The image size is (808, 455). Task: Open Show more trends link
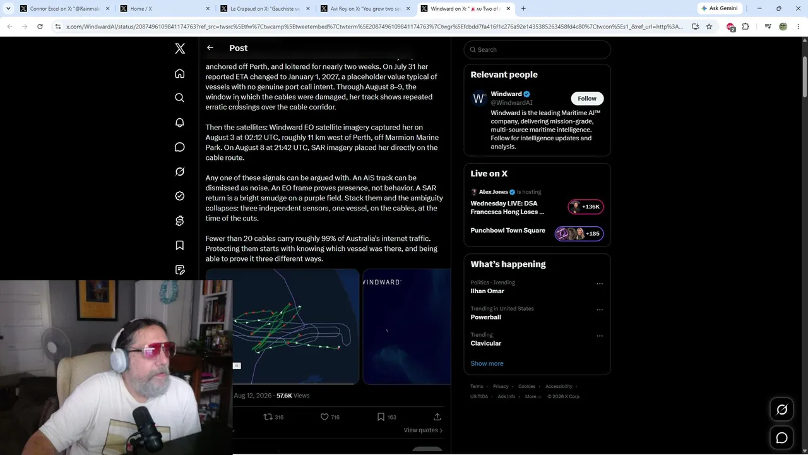(487, 363)
